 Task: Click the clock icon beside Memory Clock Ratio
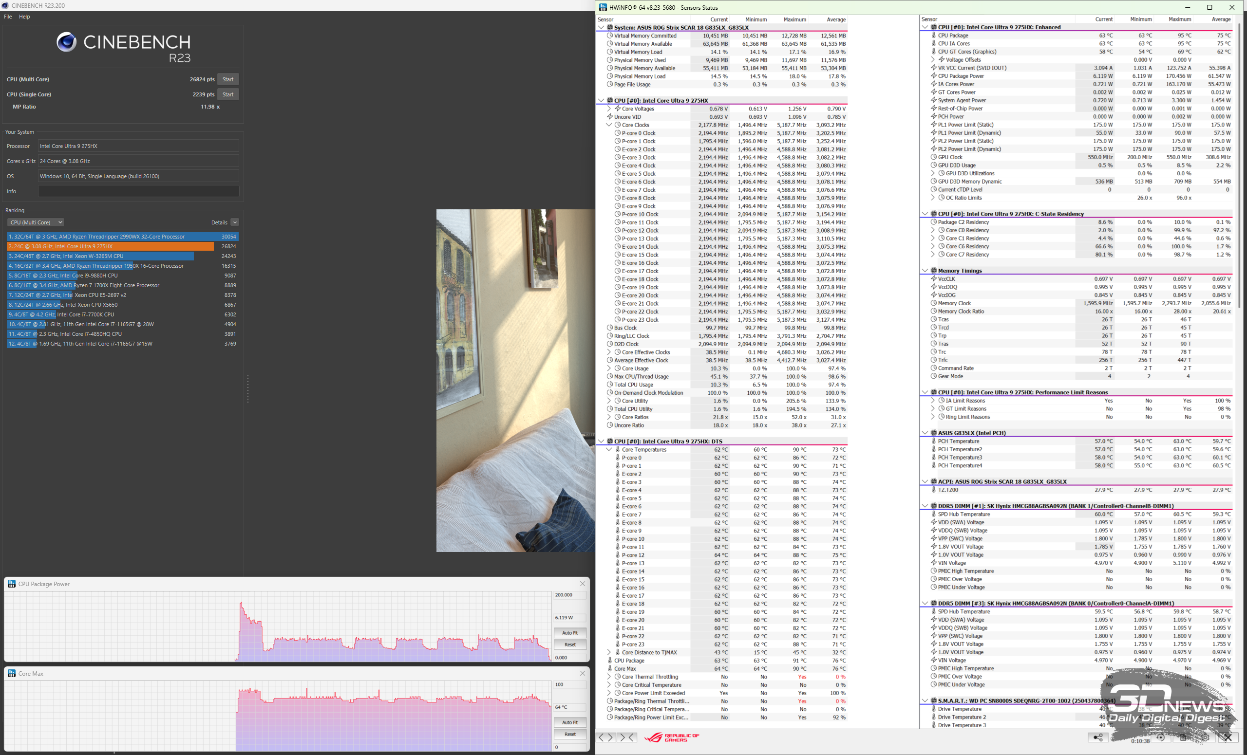[934, 311]
